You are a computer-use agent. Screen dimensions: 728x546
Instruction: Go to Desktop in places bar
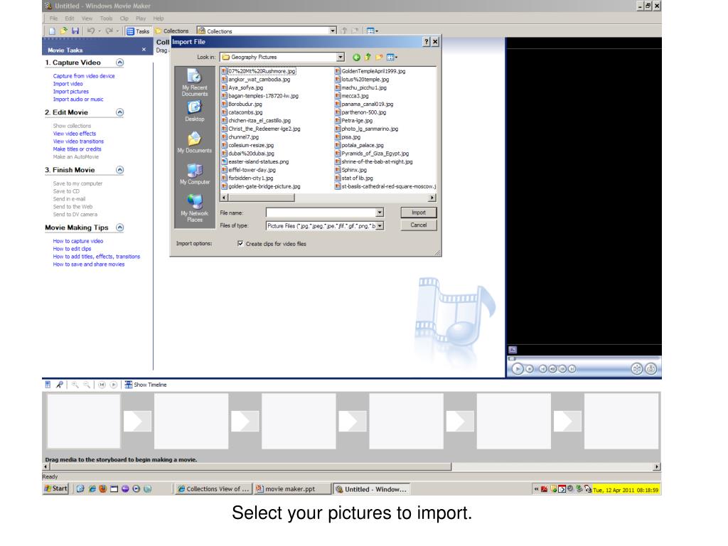(195, 111)
